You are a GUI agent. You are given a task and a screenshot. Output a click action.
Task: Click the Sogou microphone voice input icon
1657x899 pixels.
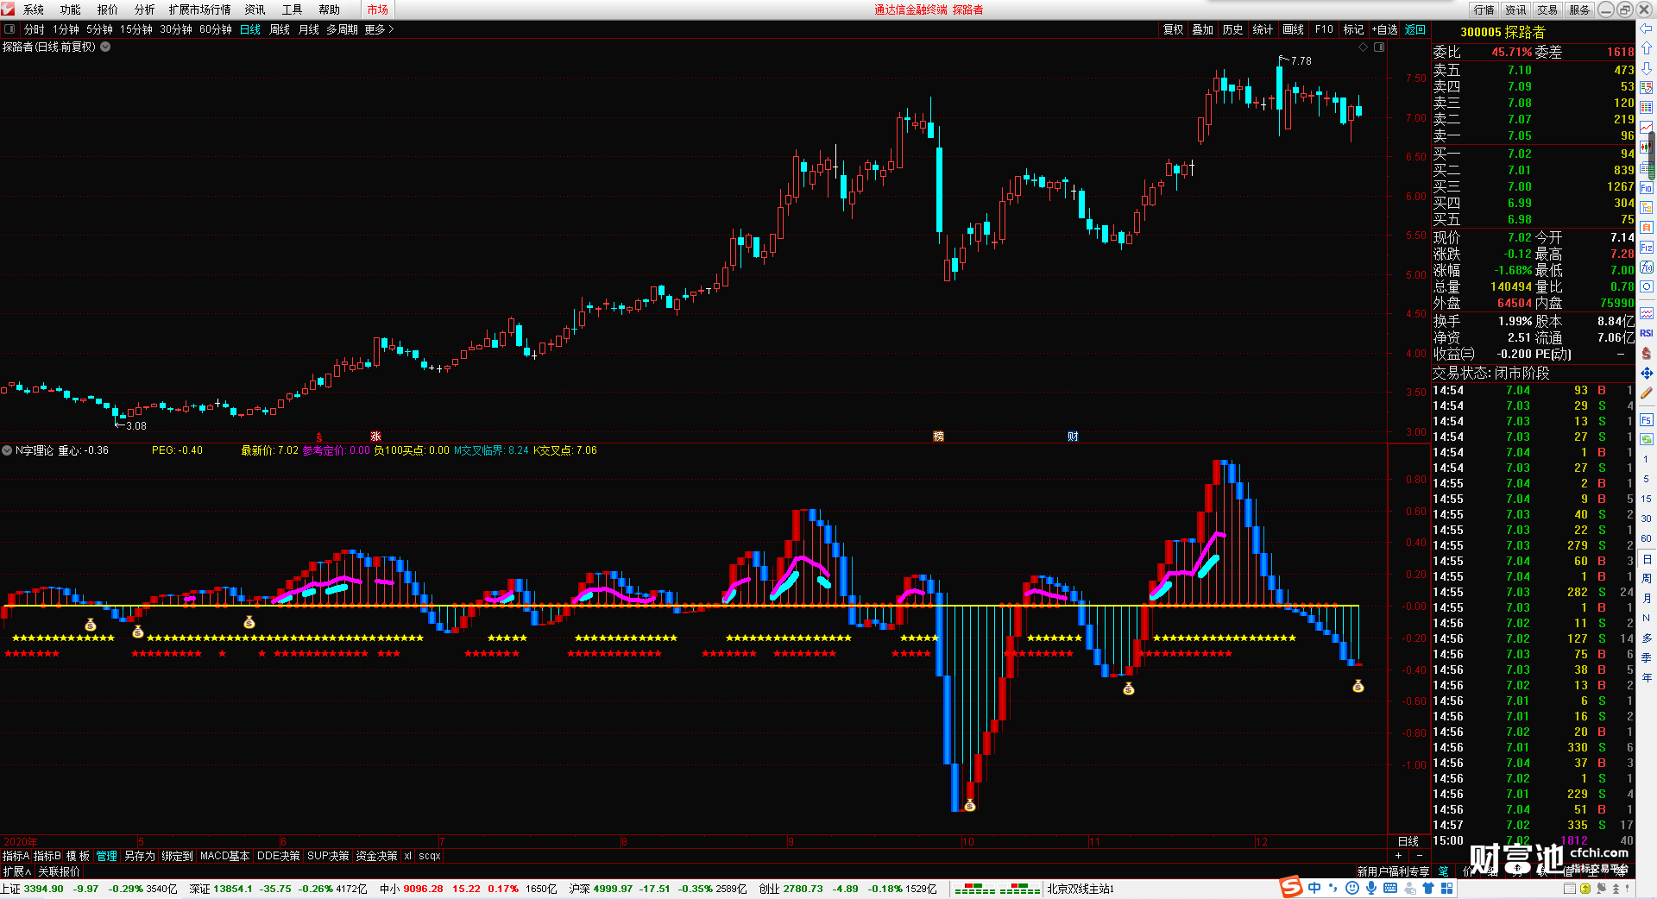coord(1371,888)
